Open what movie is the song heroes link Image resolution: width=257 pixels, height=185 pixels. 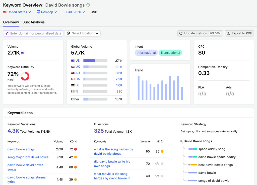coord(112,176)
